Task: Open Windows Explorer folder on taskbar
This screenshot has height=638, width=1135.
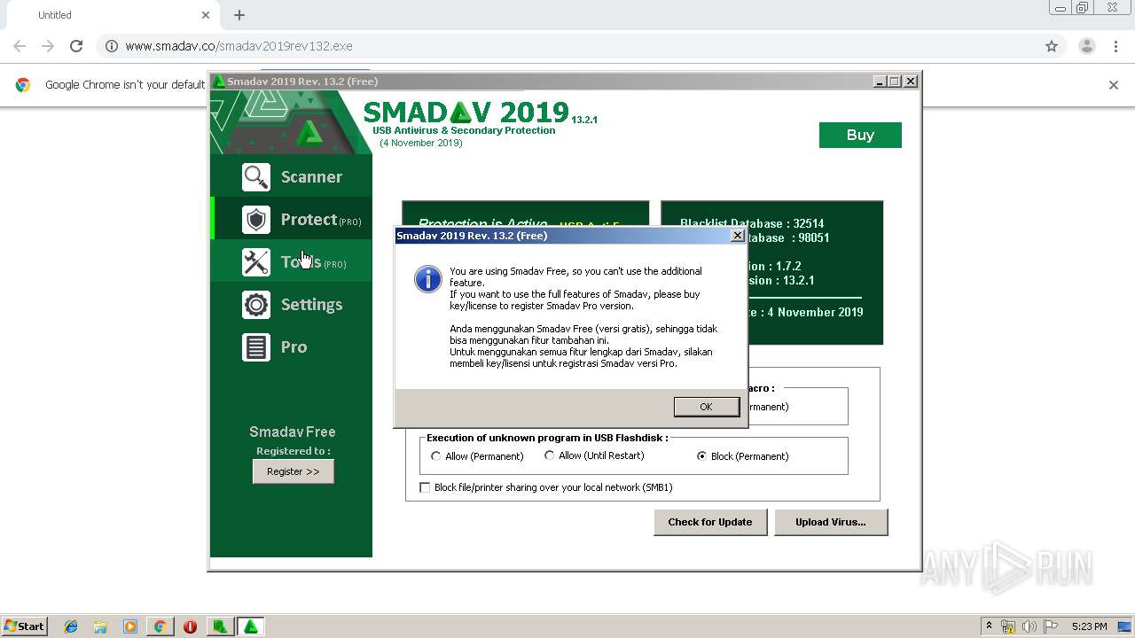Action: (100, 626)
